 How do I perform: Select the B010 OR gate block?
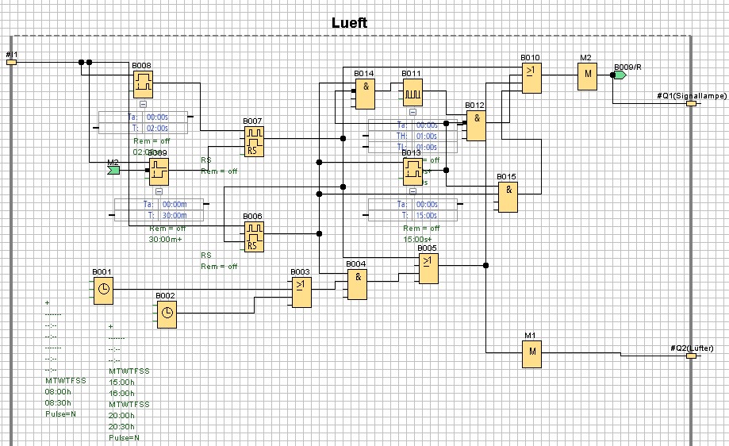click(x=531, y=78)
